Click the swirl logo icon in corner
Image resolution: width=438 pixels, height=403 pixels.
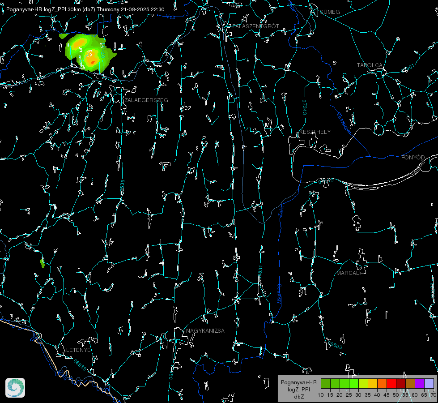pyautogui.click(x=15, y=388)
